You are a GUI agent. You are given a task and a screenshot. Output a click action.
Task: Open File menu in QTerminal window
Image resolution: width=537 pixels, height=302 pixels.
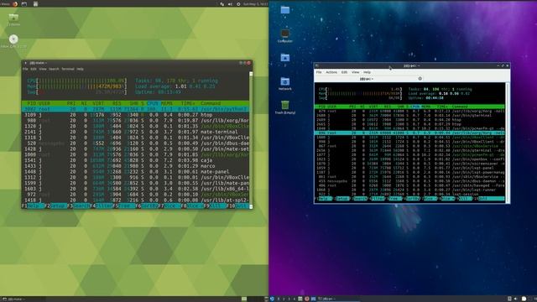(319, 72)
